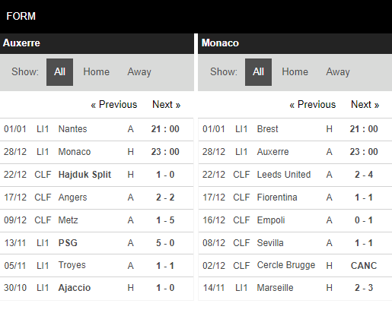Image resolution: width=392 pixels, height=316 pixels.
Task: Select the All tab under Monaco
Action: tap(258, 72)
